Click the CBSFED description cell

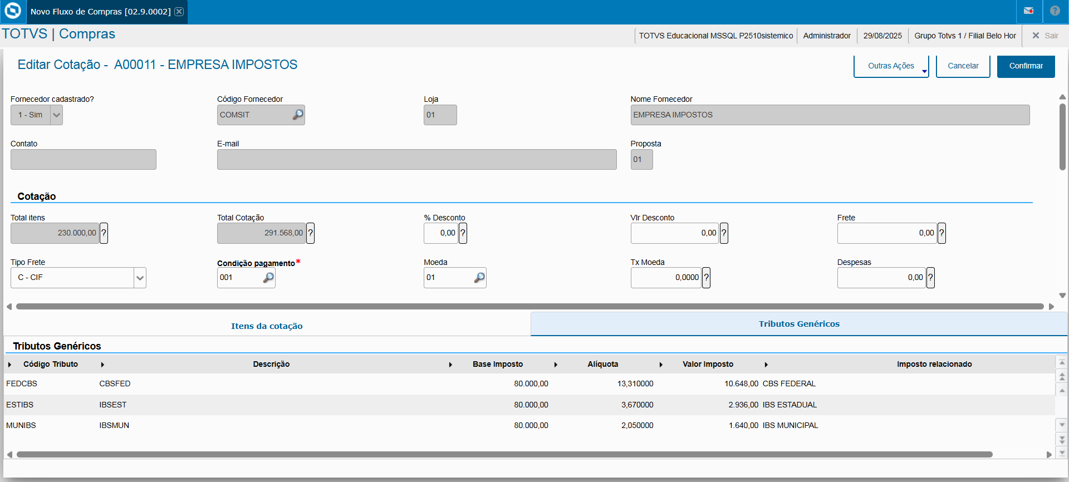[x=115, y=384]
